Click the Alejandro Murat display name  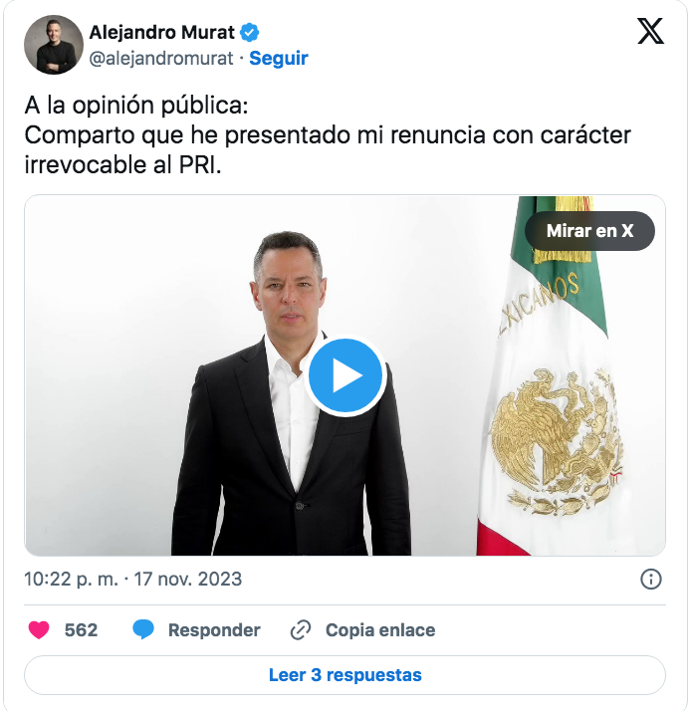[162, 33]
